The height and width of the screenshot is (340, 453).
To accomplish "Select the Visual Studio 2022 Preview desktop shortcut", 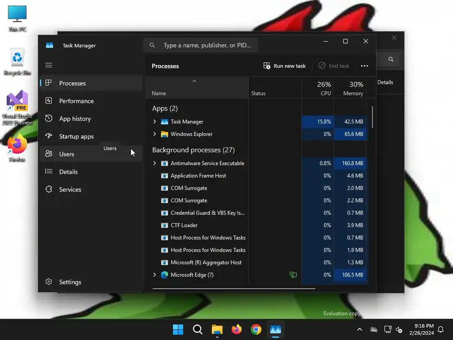I will tap(17, 108).
